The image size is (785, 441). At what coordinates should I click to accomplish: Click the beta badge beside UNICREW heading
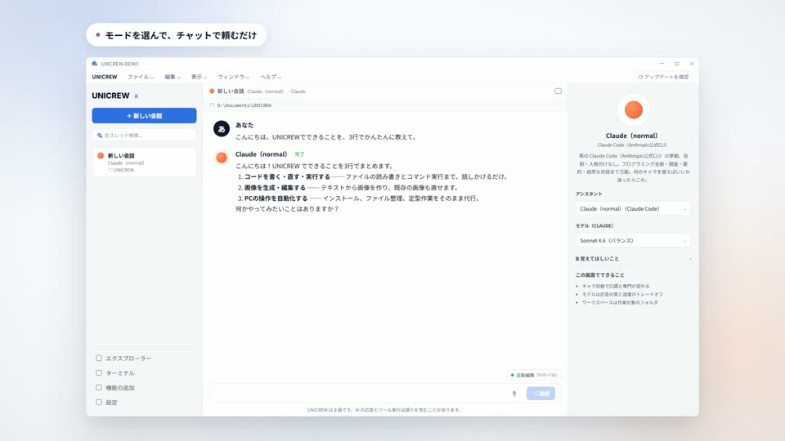tap(136, 96)
